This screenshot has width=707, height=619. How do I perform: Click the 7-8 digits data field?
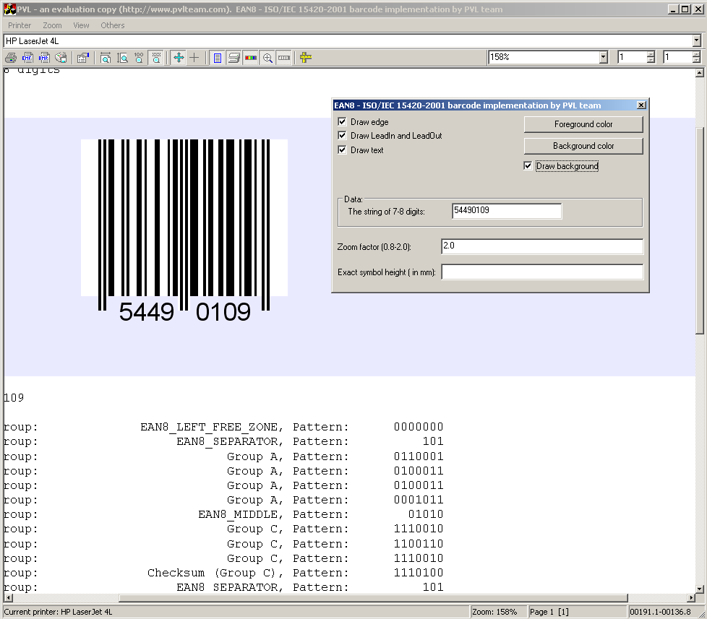point(507,211)
